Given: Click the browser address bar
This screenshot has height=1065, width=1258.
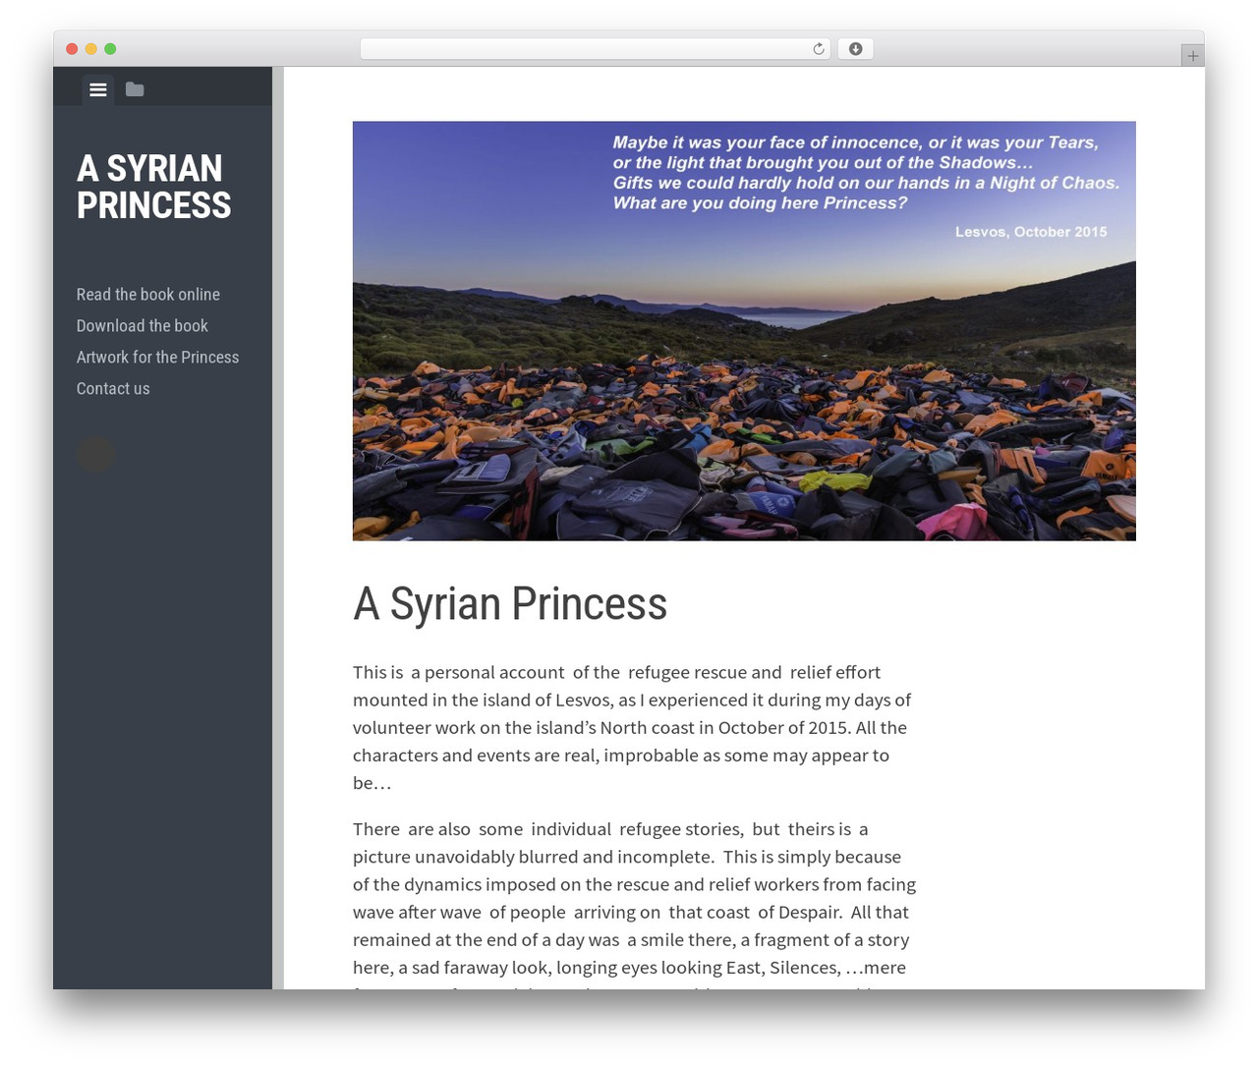Looking at the screenshot, I should 596,49.
